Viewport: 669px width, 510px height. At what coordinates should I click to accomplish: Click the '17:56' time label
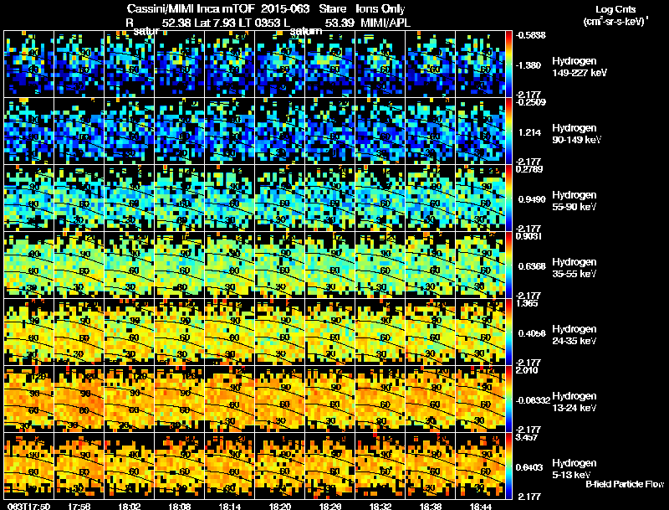coord(79,507)
